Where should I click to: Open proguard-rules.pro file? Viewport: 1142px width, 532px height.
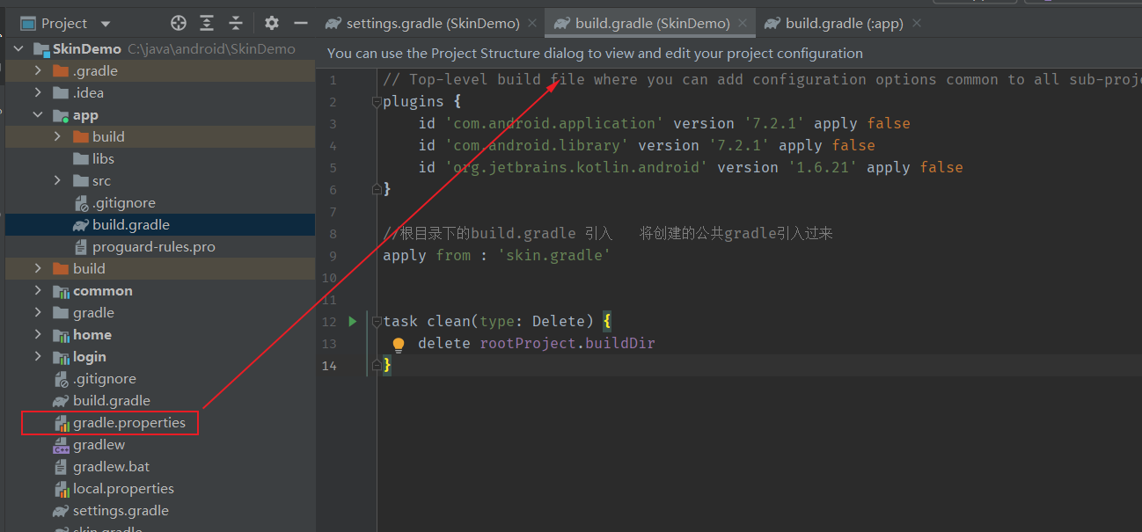tap(153, 247)
